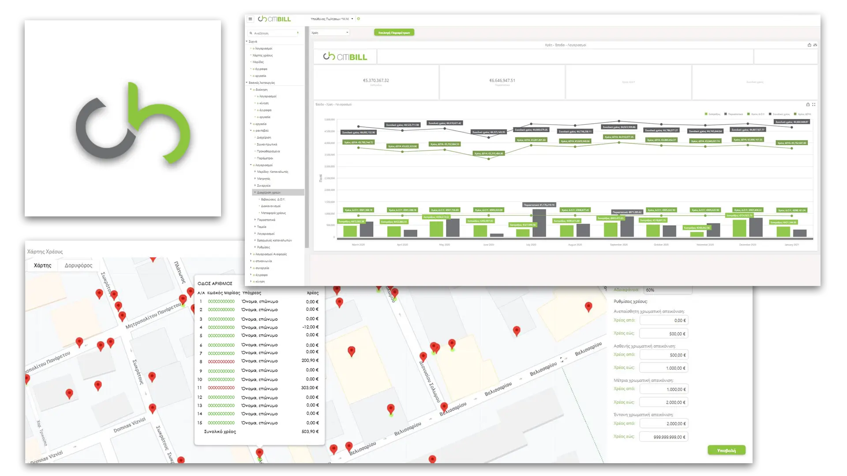Select Μεταφορά χρέους in the sidebar

(x=273, y=213)
